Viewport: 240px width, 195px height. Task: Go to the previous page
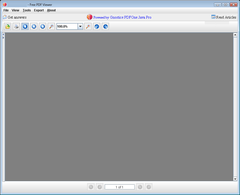point(99,187)
